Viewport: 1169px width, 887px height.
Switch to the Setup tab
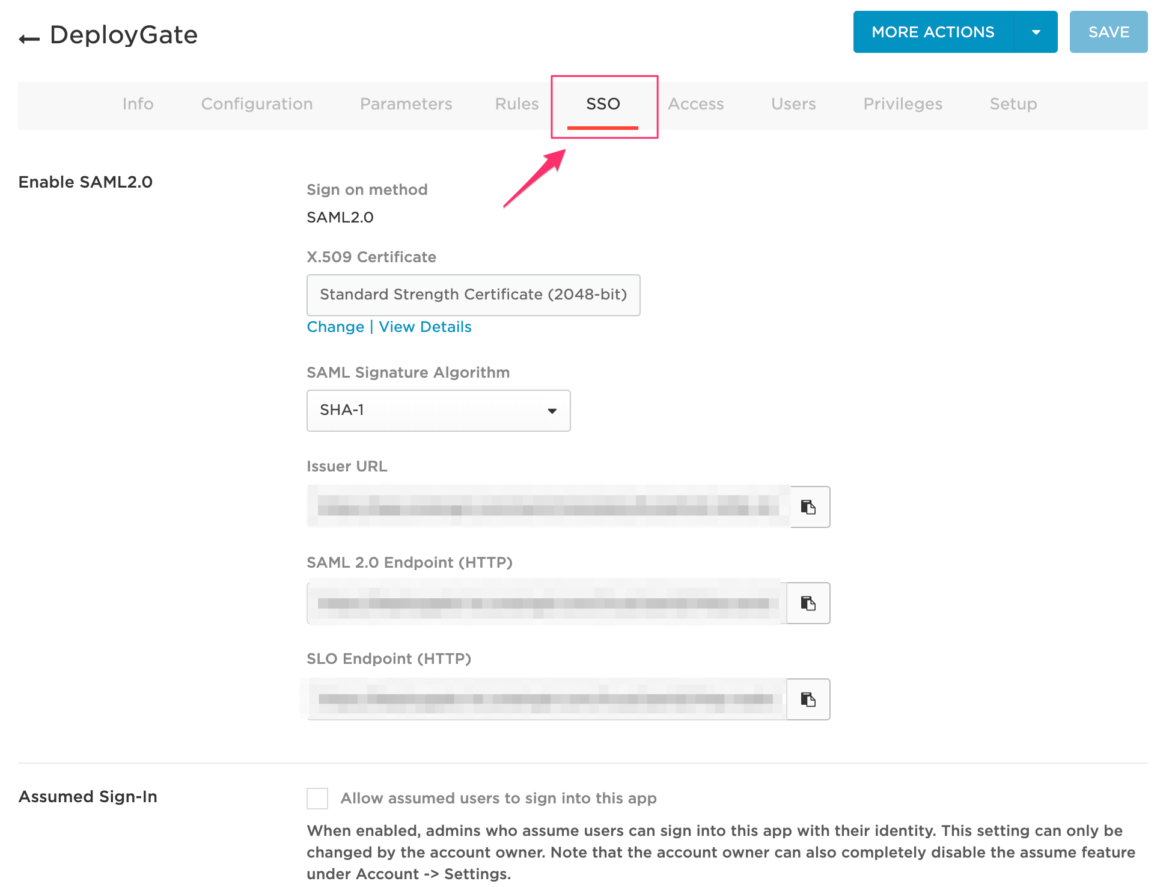[1013, 103]
